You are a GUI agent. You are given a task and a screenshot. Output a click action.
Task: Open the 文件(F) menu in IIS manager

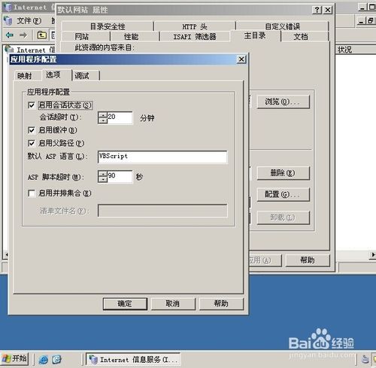(x=29, y=20)
